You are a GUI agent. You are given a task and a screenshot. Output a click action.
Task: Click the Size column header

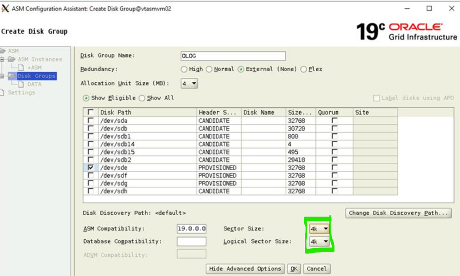(301, 112)
